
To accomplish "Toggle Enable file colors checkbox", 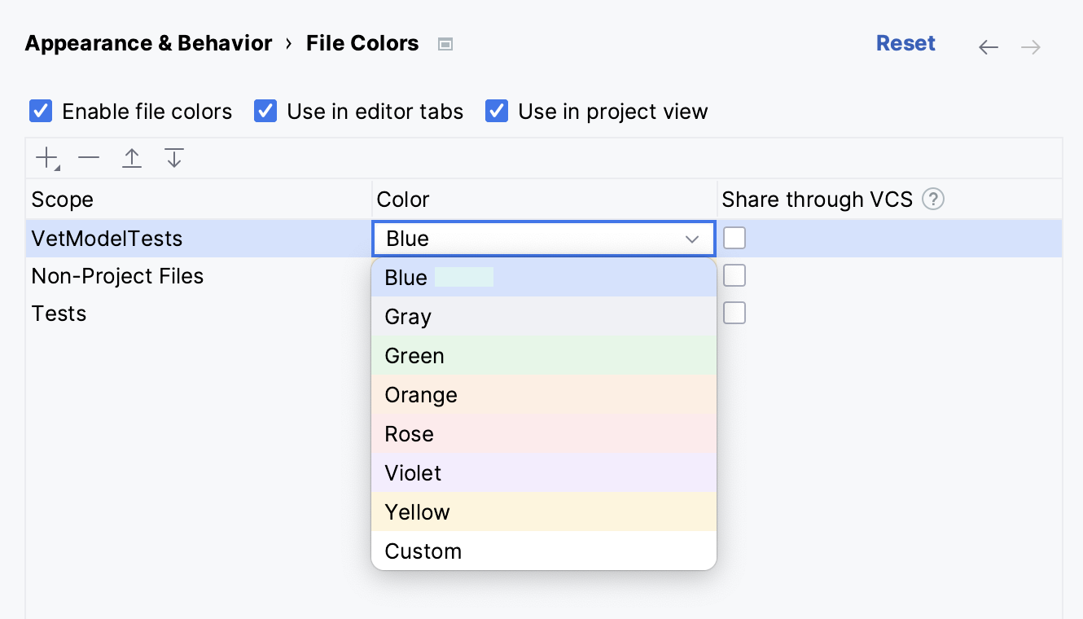I will 41,111.
